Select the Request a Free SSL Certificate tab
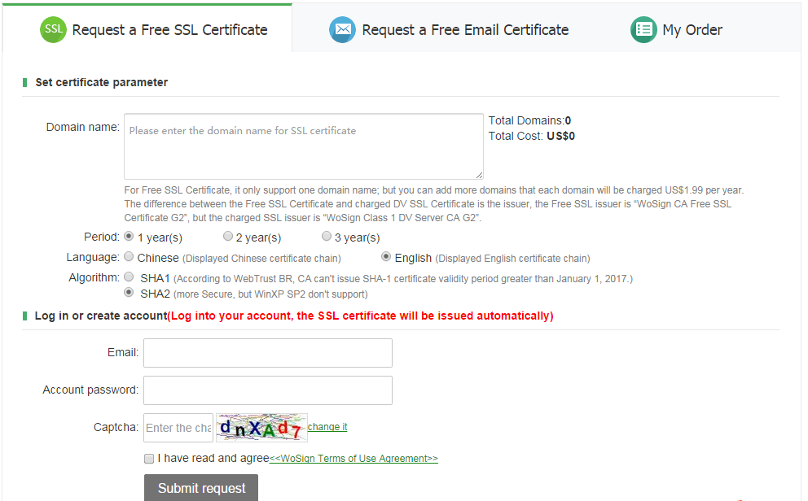Screen dimensions: 808x501 (169, 30)
